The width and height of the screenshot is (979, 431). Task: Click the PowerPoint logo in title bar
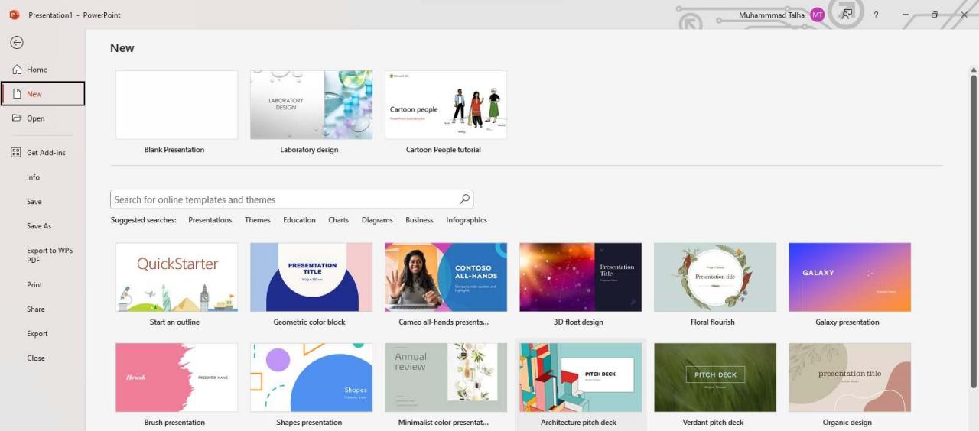[x=15, y=15]
